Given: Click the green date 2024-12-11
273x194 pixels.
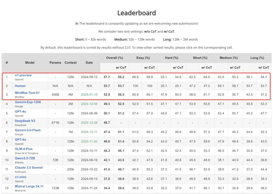Looking at the screenshot, I should [89, 132].
